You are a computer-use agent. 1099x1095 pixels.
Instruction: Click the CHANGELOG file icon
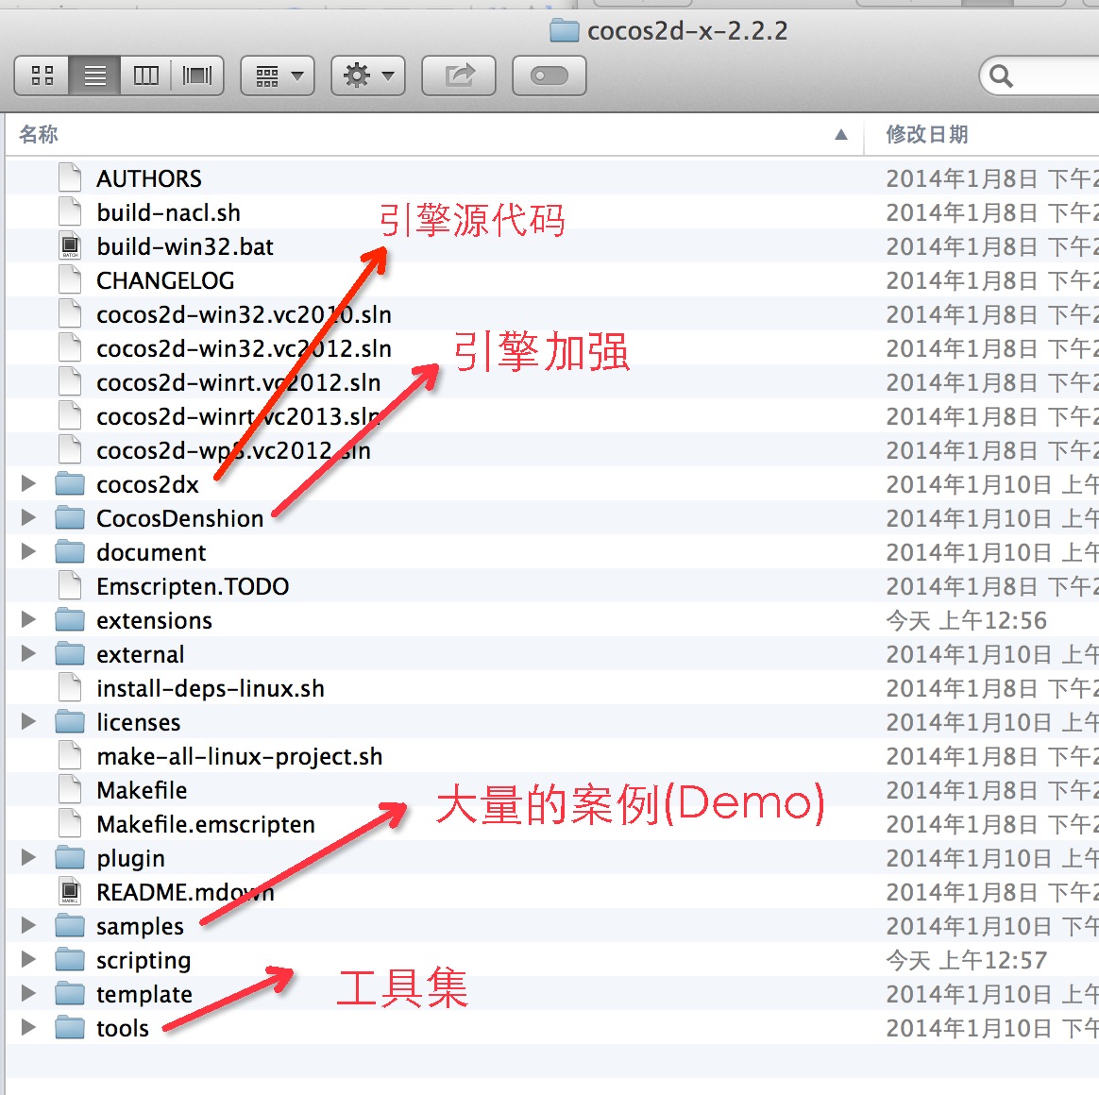coord(69,279)
